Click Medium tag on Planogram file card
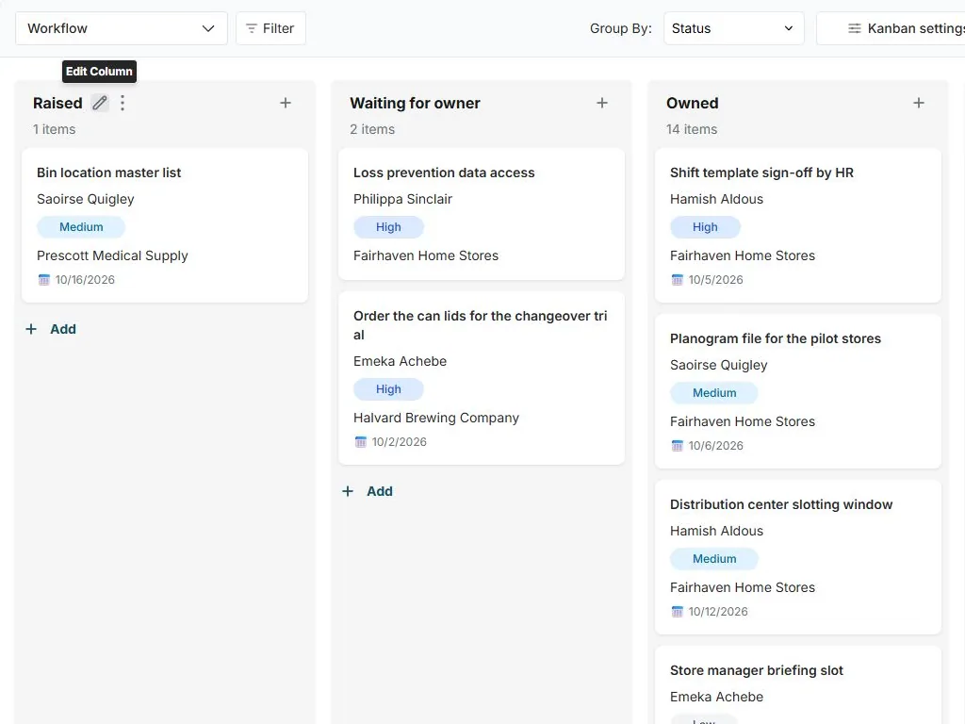 (714, 393)
